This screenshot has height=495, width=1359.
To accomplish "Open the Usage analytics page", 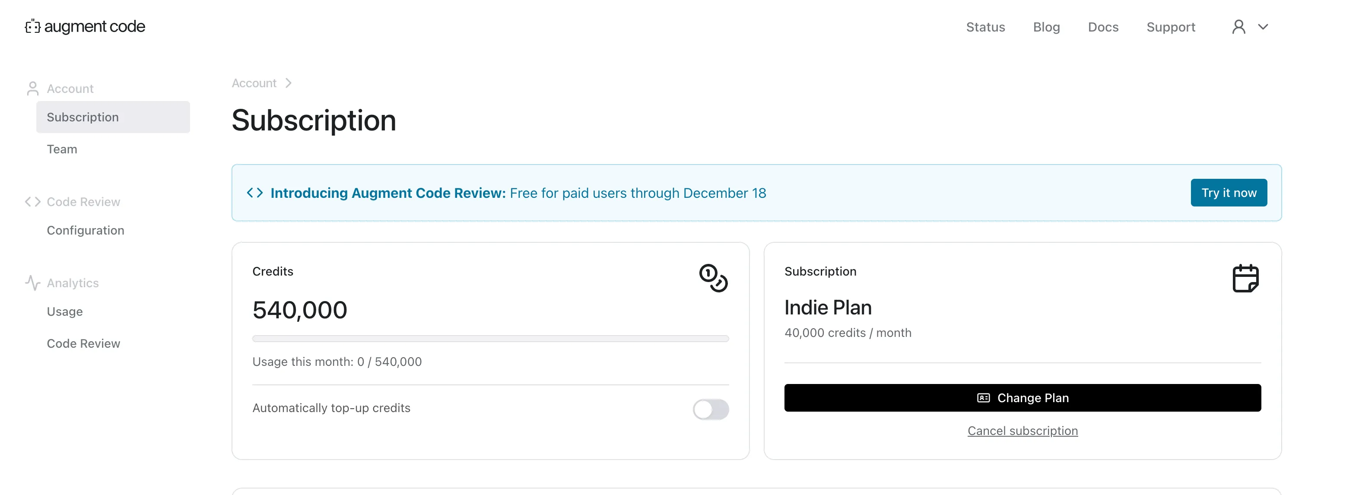I will 64,311.
